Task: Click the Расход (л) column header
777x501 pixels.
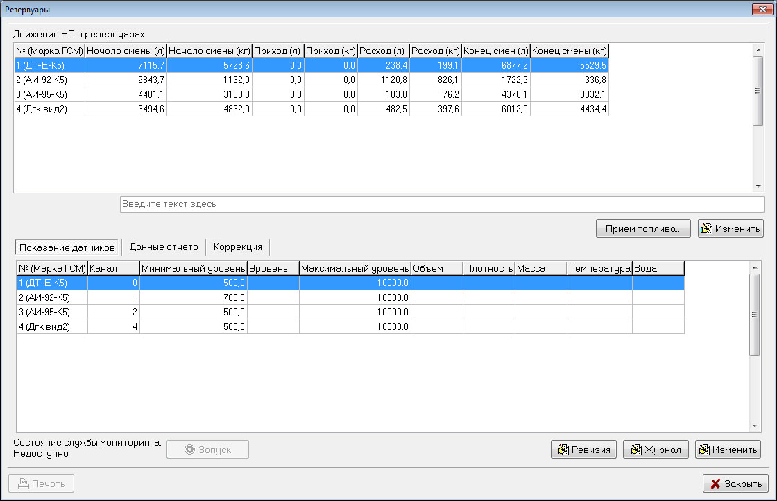Action: coord(384,51)
